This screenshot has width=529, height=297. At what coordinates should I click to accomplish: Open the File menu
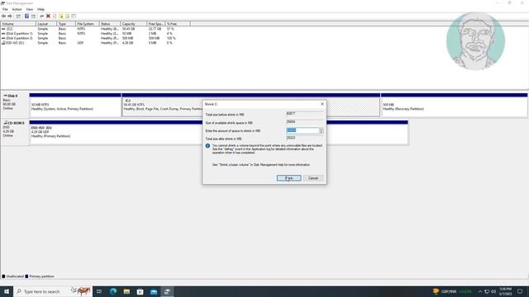tap(5, 9)
